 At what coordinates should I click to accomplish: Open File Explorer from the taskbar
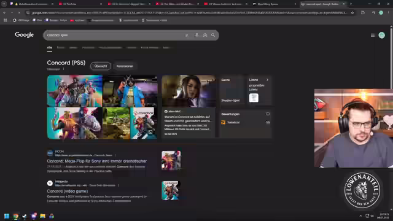(x=42, y=215)
